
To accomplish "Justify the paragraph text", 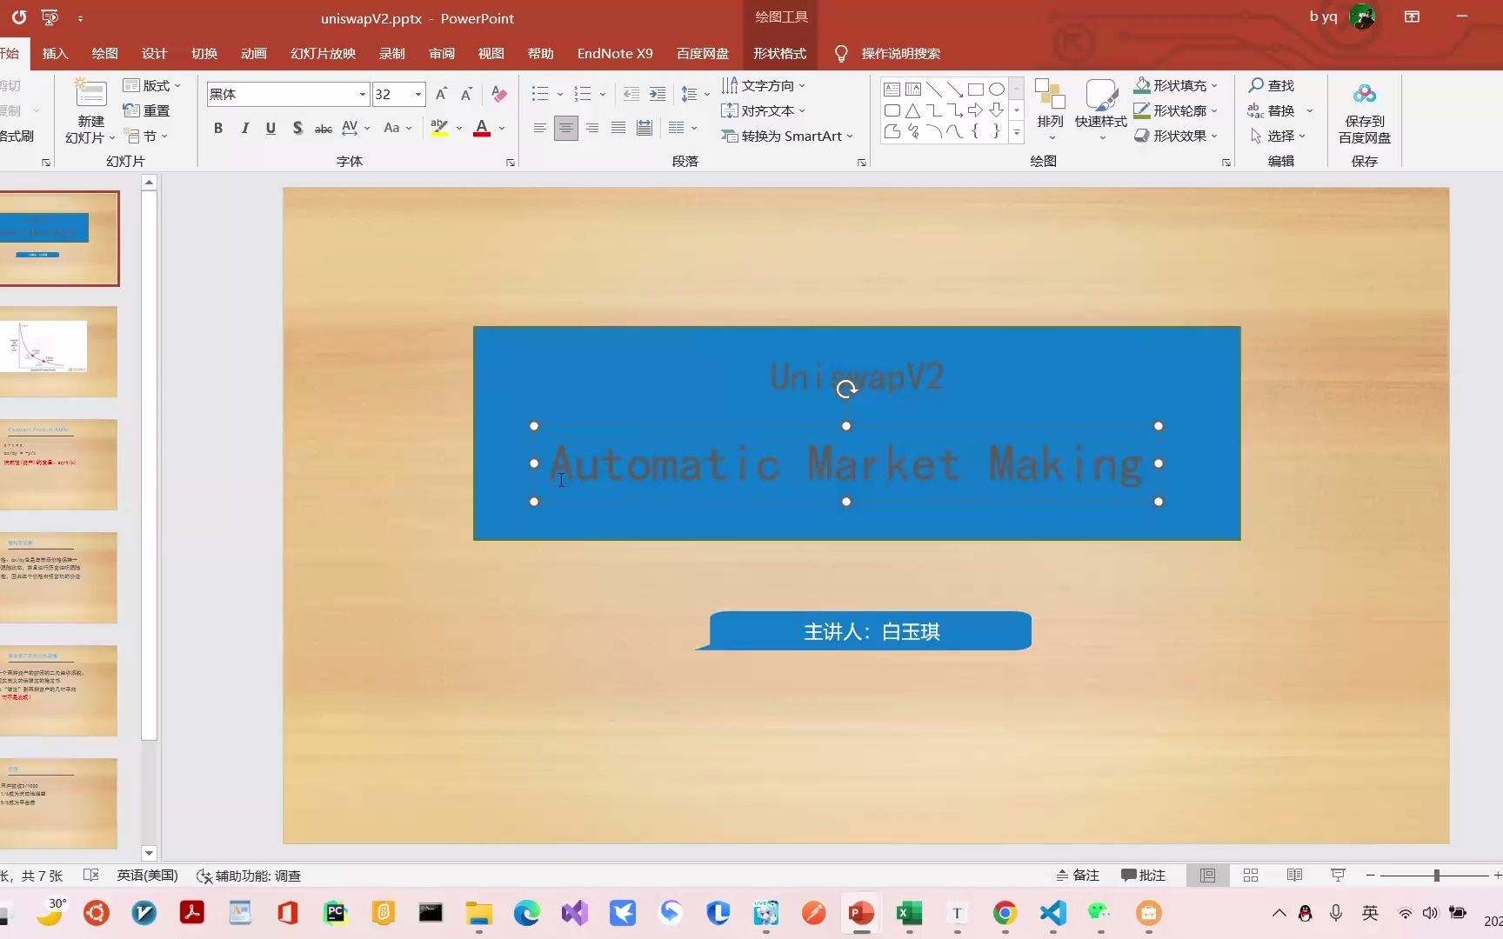I will [618, 128].
